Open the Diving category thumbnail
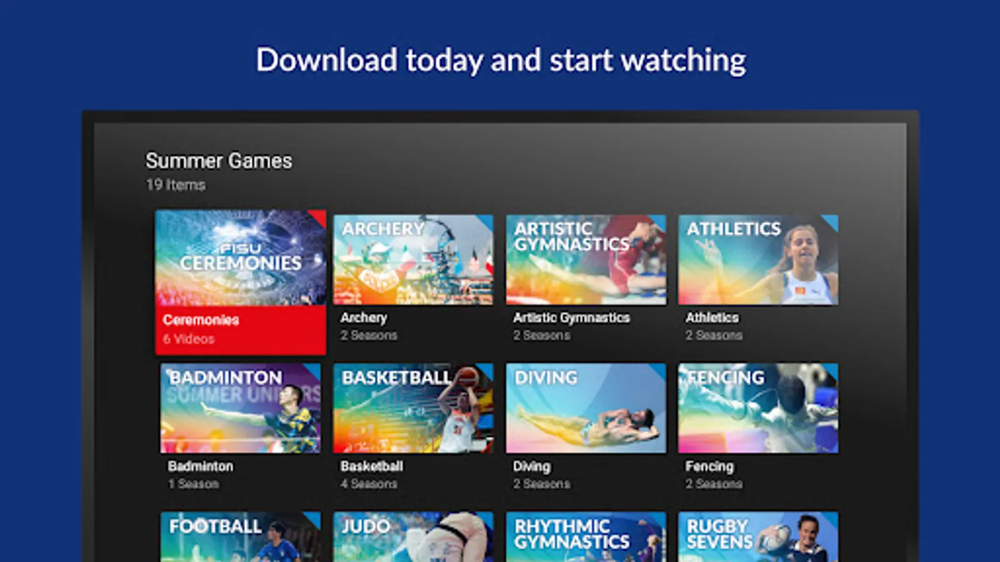1000x562 pixels. 586,408
